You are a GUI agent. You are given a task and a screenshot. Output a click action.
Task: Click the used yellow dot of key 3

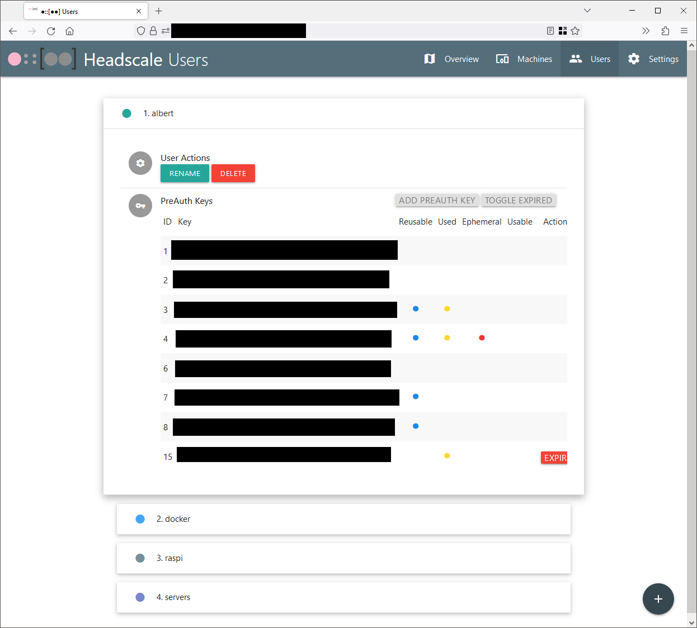tap(447, 308)
